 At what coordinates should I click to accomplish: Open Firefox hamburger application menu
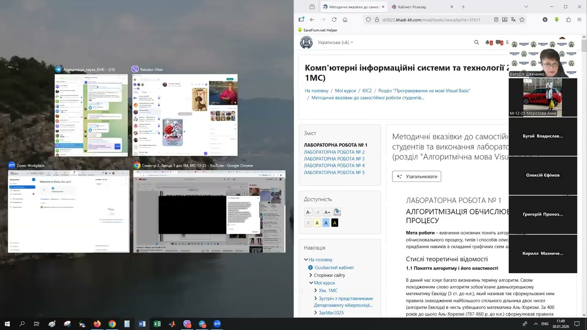(x=580, y=20)
